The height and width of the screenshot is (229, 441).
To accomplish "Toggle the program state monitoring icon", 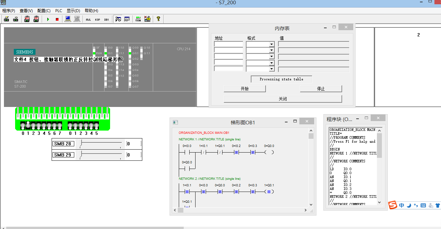I will coord(118,19).
